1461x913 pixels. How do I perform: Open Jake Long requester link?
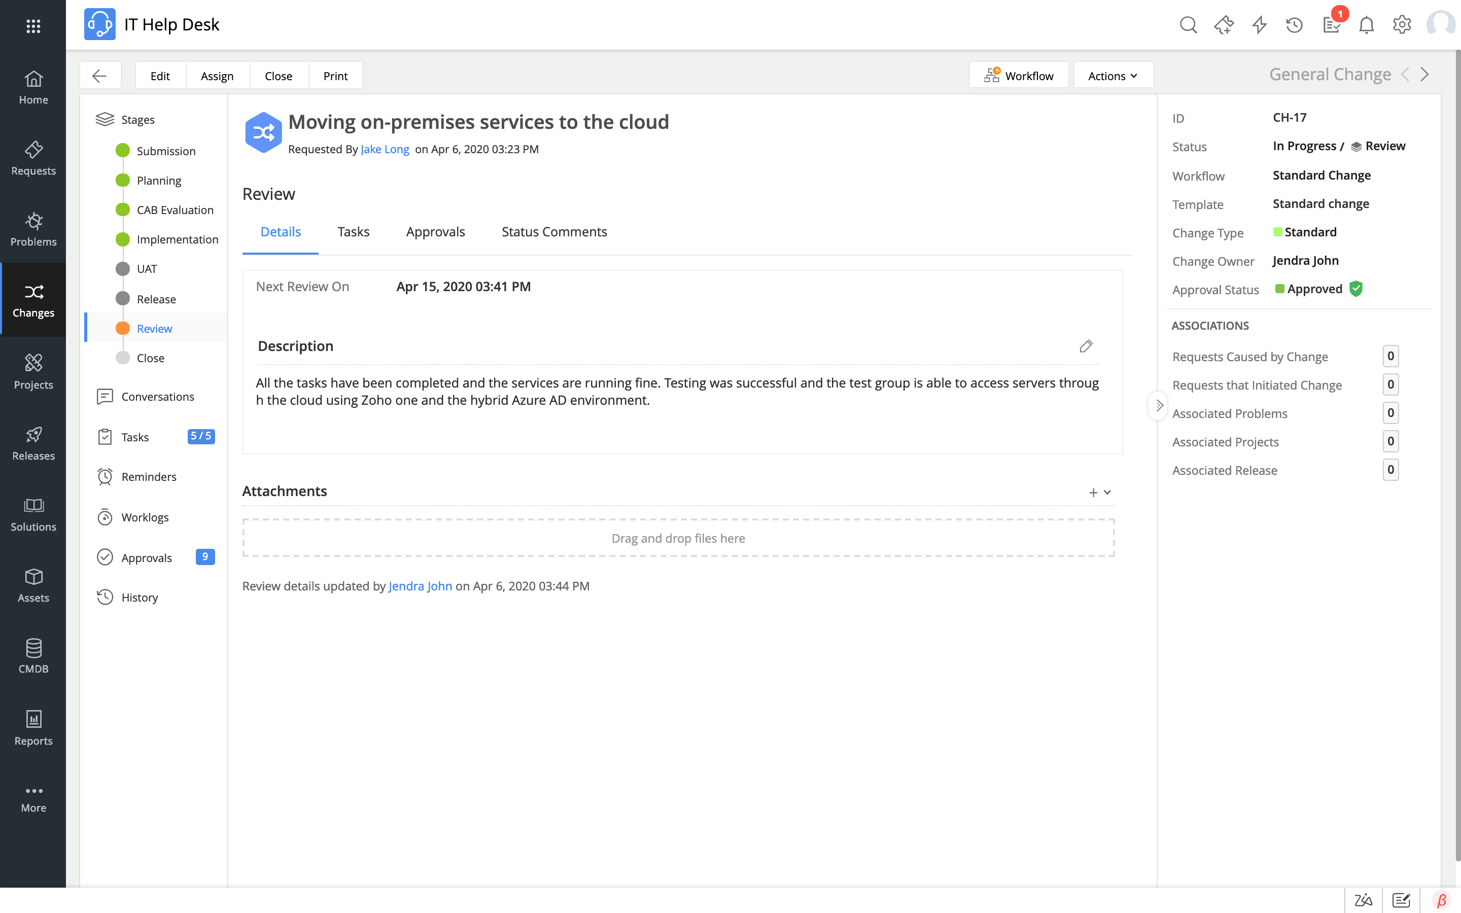(385, 149)
